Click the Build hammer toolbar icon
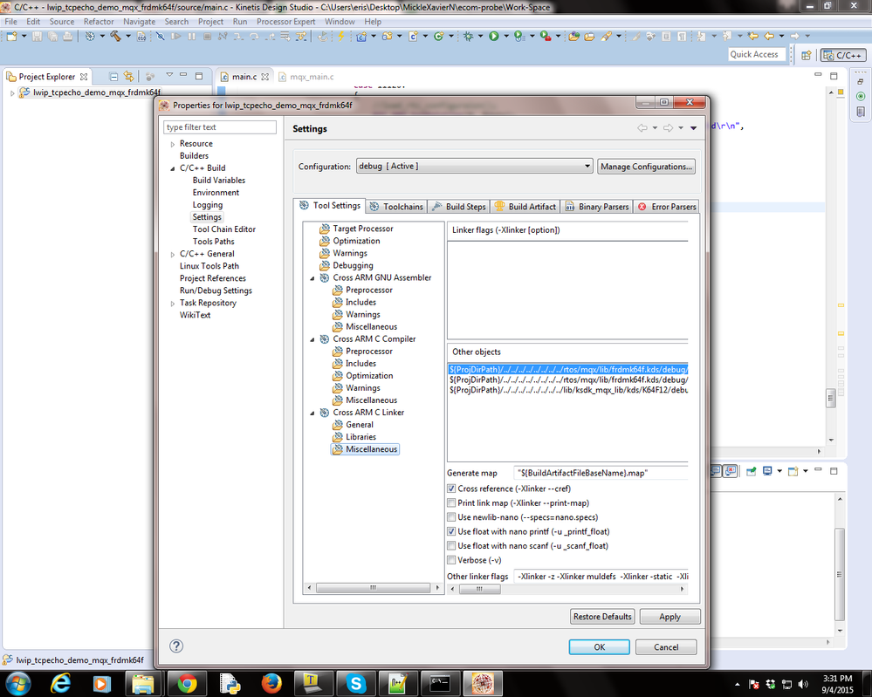This screenshot has width=872, height=697. coord(116,37)
